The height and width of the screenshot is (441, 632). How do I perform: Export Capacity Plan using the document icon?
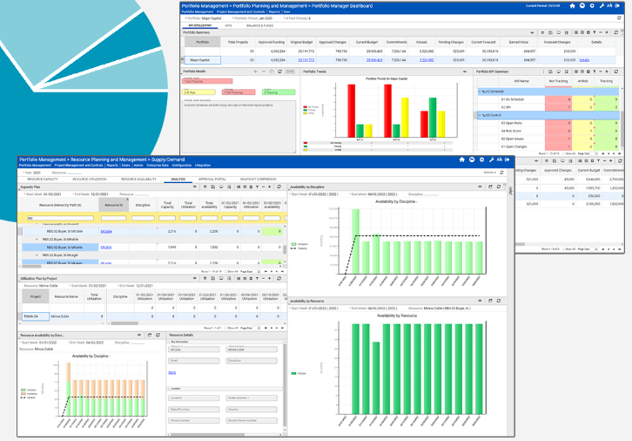[x=212, y=187]
